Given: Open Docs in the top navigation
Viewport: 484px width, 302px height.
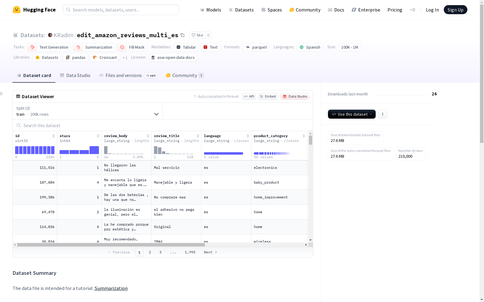Looking at the screenshot, I should coord(336,10).
